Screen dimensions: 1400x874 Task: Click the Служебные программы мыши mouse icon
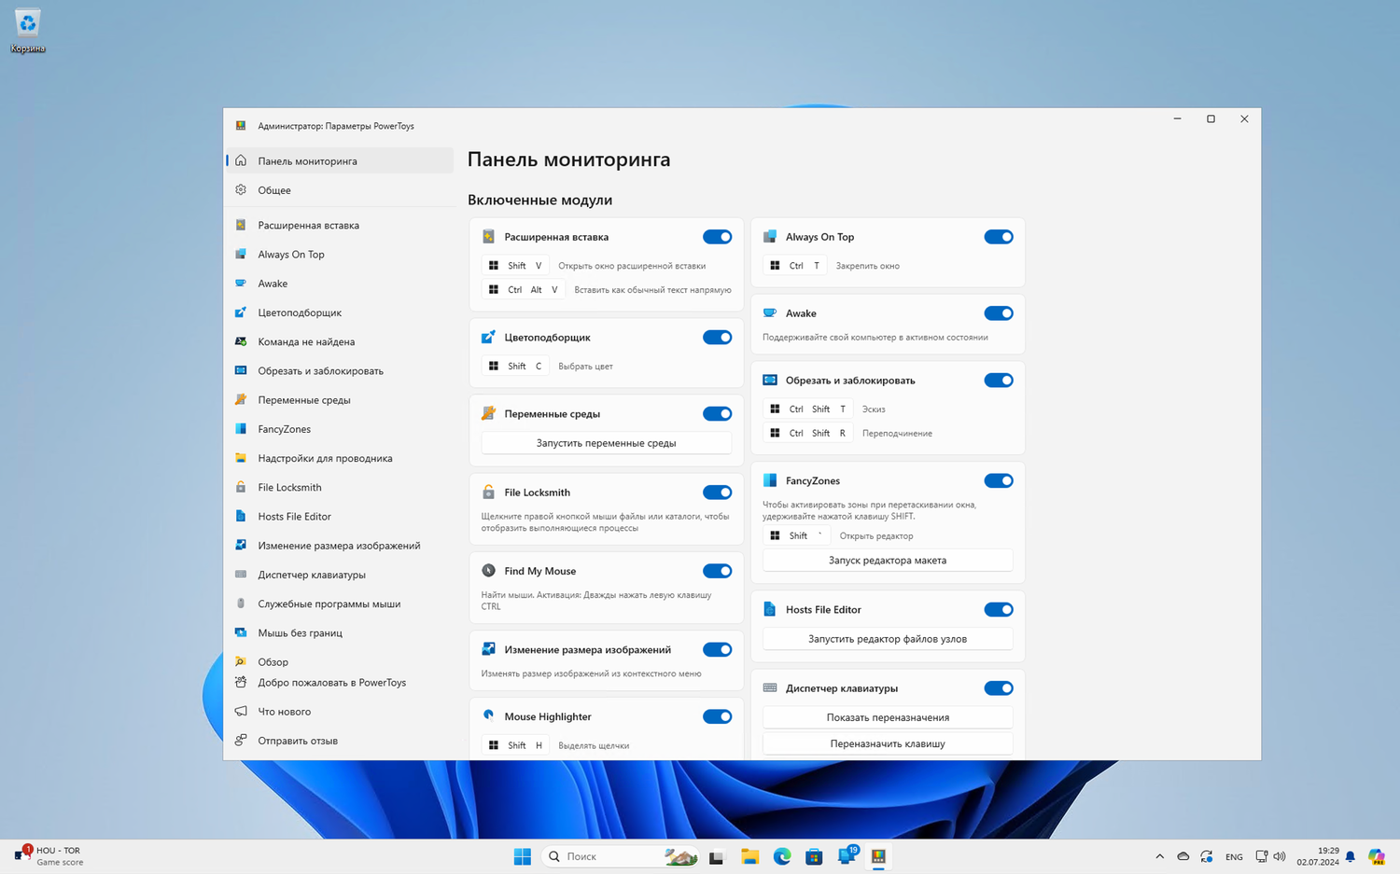point(241,603)
